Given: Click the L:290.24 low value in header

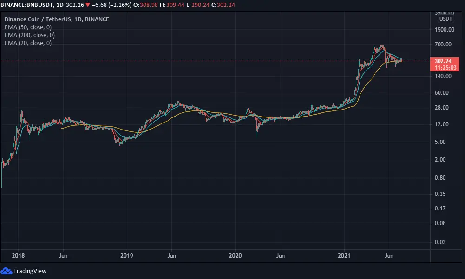Looking at the screenshot, I should pyautogui.click(x=198, y=5).
